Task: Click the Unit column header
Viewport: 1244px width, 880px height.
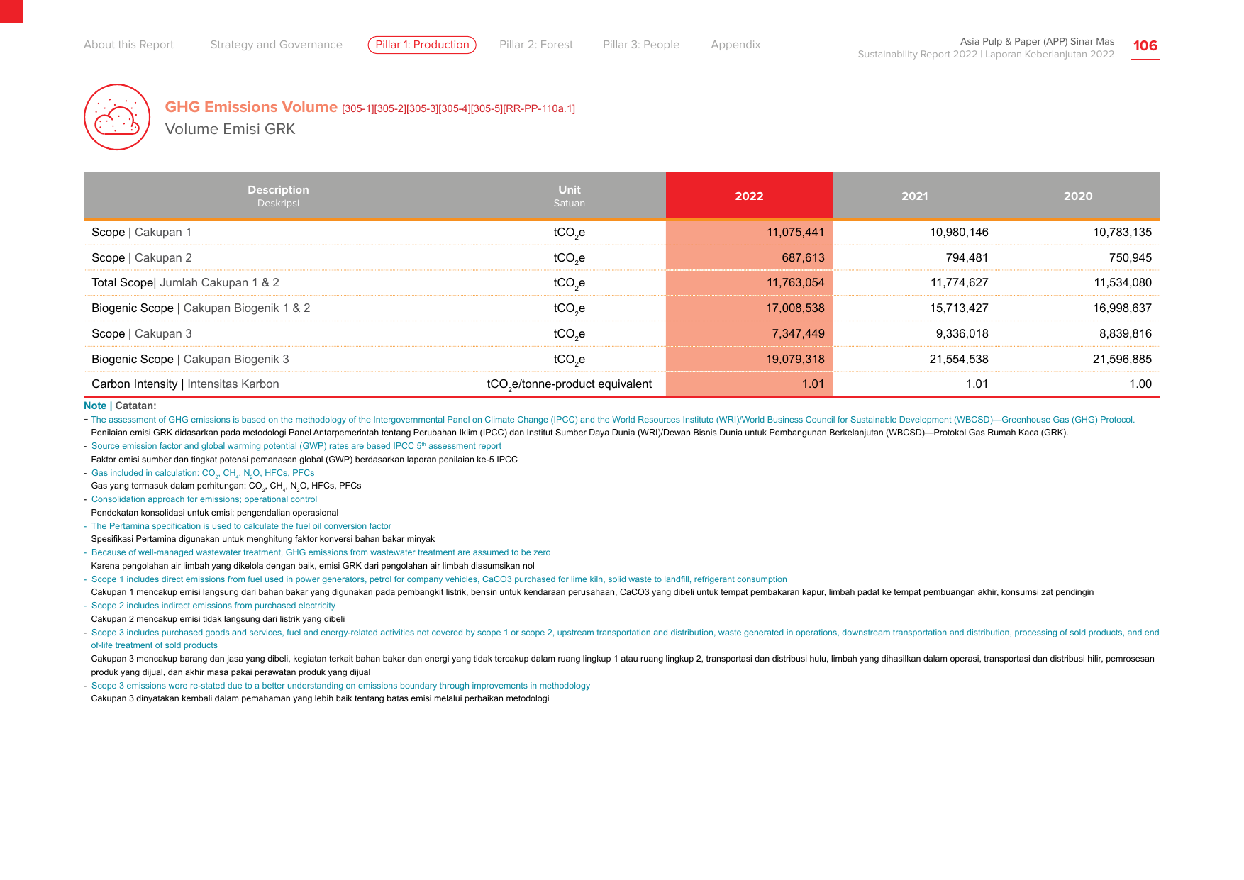Action: [x=570, y=196]
